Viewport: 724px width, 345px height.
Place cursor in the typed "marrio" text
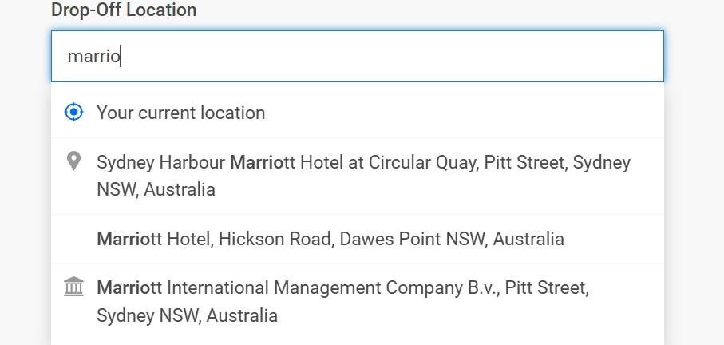click(x=93, y=57)
